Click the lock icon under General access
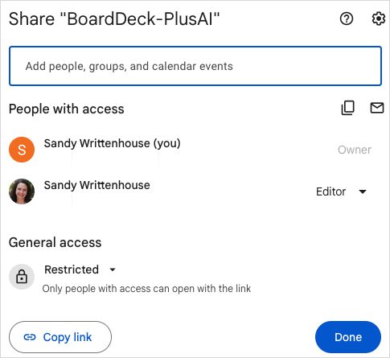Screen dimensions: 390x358 [22, 277]
